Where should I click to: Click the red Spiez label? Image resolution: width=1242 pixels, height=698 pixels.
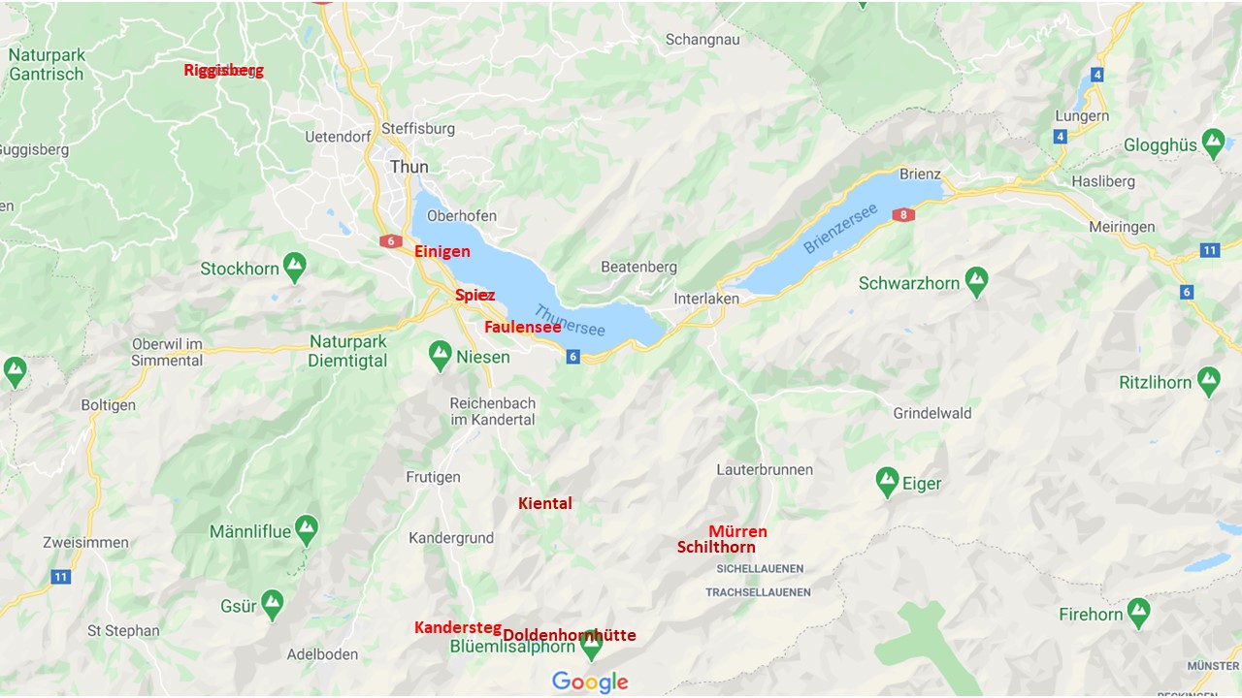click(x=475, y=295)
